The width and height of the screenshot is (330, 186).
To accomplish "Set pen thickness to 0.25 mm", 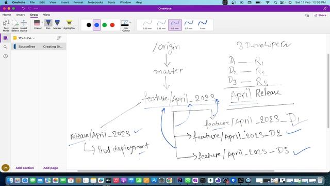I will [x=147, y=25].
